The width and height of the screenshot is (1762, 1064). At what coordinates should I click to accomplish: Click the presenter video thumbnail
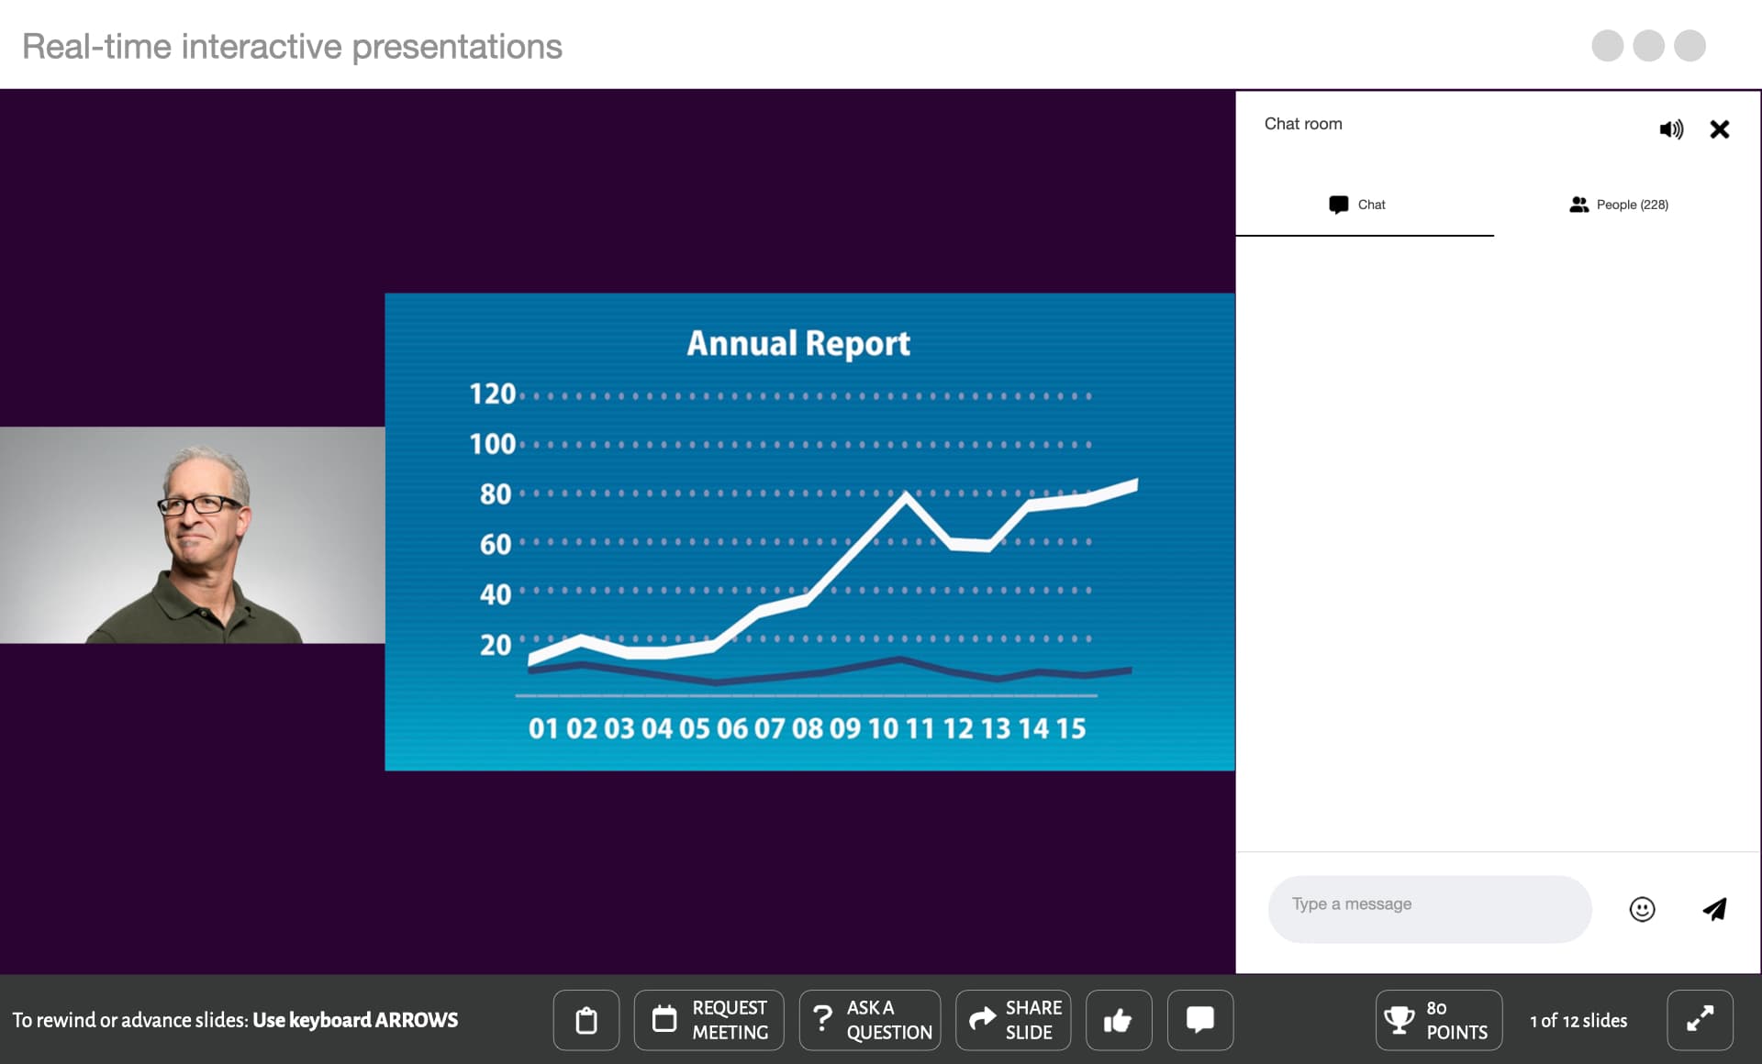(x=193, y=535)
